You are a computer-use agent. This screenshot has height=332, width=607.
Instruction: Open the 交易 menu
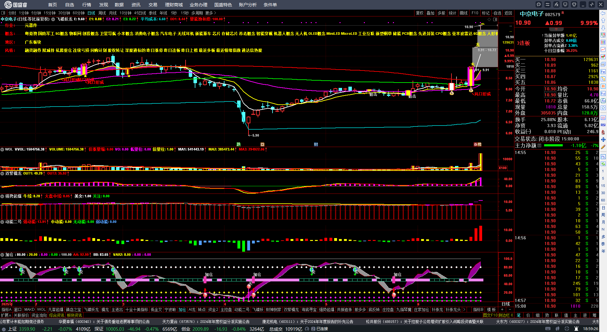[x=153, y=5]
